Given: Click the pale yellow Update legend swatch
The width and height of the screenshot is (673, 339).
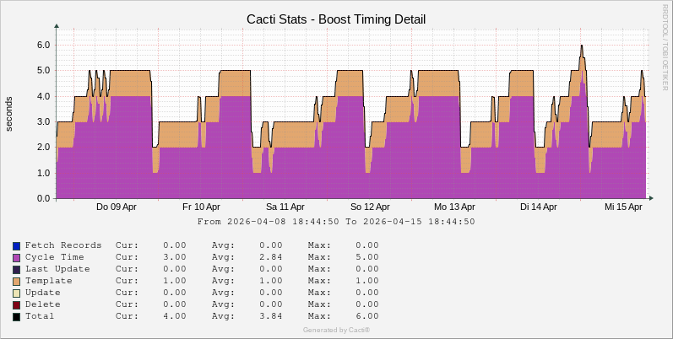Looking at the screenshot, I should (16, 293).
